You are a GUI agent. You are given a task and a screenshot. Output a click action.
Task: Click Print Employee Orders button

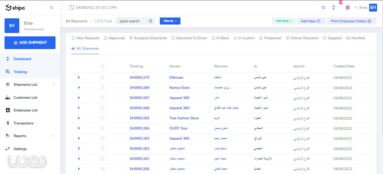(352, 21)
